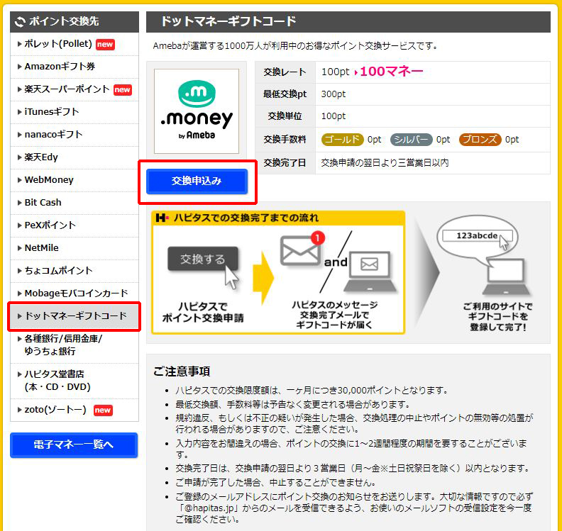Click the triangle arrow before Amazonギフト券
This screenshot has width=562, height=531.
[20, 67]
